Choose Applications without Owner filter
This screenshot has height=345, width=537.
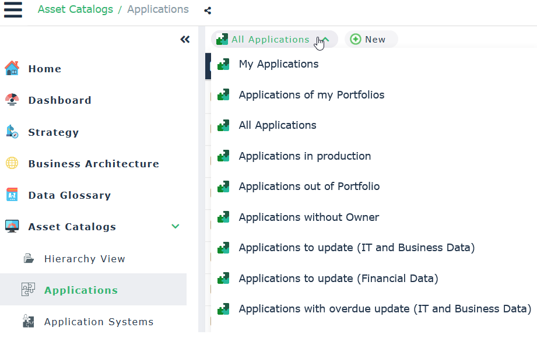pos(308,217)
